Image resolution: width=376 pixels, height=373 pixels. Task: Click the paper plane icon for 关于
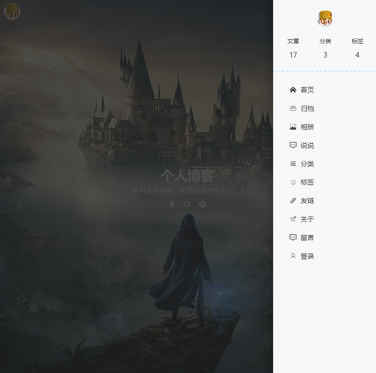click(x=293, y=219)
